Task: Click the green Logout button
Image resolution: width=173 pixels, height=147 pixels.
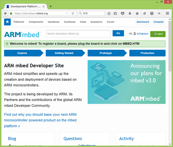Action: [158, 34]
